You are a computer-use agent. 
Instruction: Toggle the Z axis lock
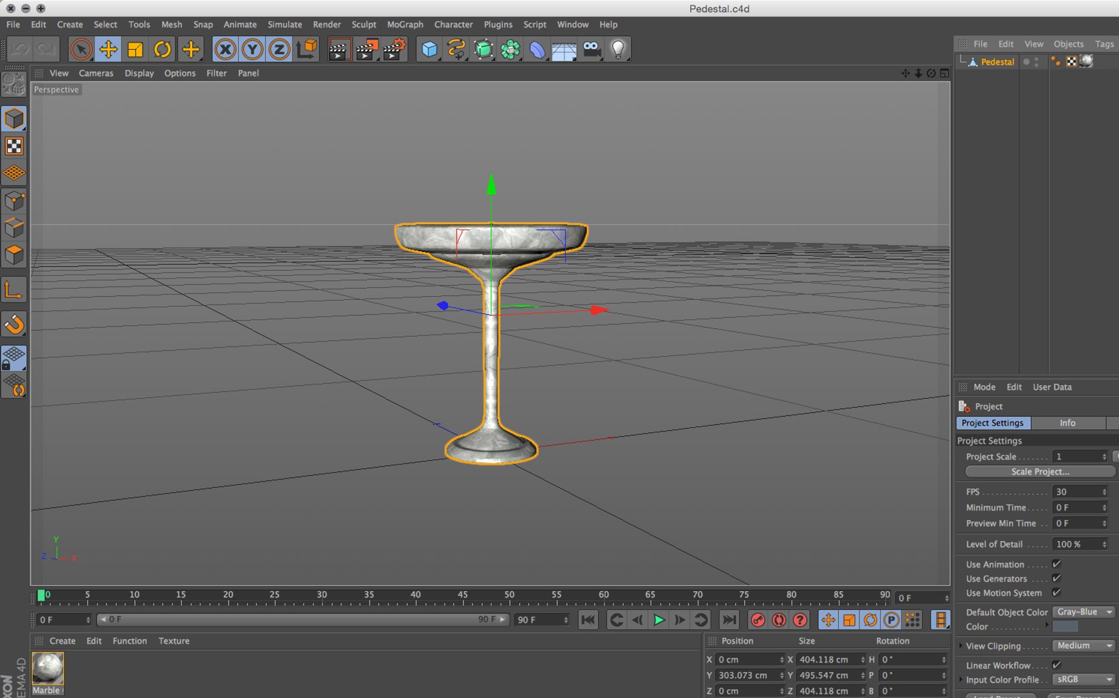point(279,49)
